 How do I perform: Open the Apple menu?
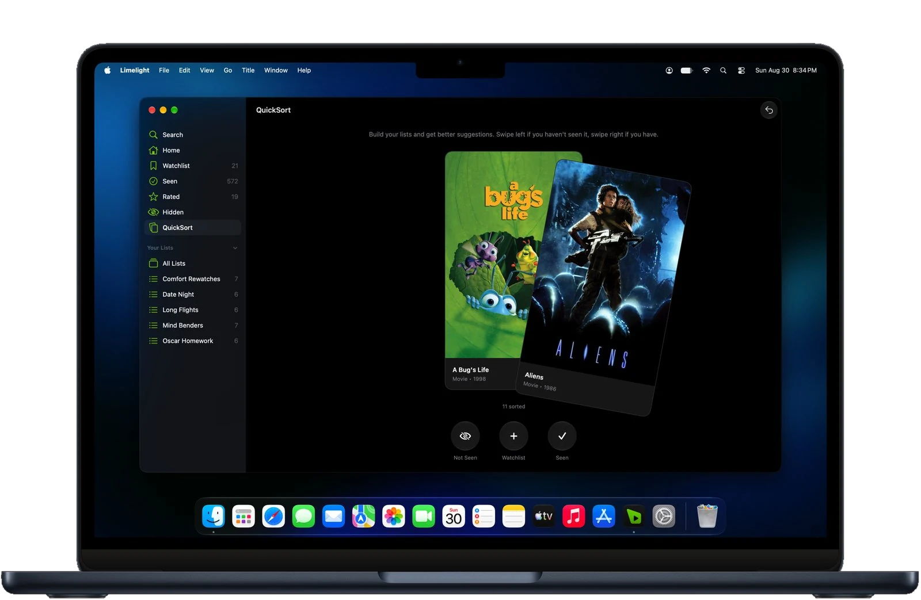pos(107,70)
